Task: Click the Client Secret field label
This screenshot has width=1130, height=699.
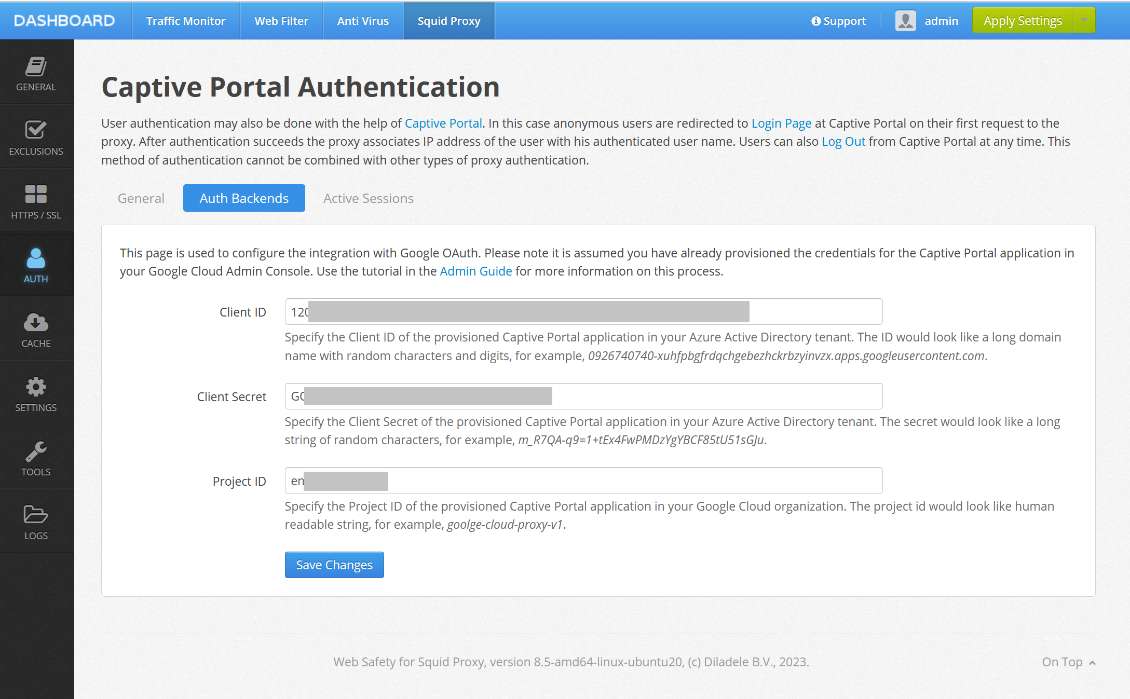Action: [x=232, y=397]
